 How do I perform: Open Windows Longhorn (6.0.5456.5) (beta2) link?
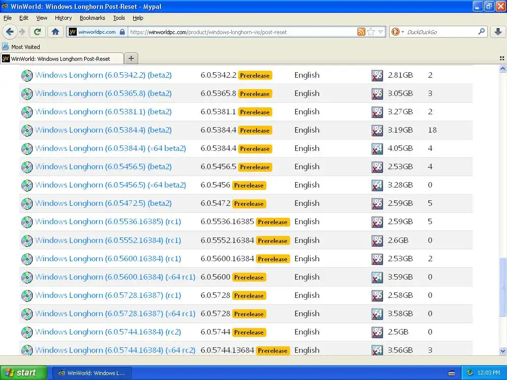tap(103, 166)
